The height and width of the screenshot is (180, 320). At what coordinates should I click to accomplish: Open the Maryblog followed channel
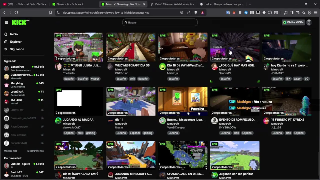(x=24, y=85)
